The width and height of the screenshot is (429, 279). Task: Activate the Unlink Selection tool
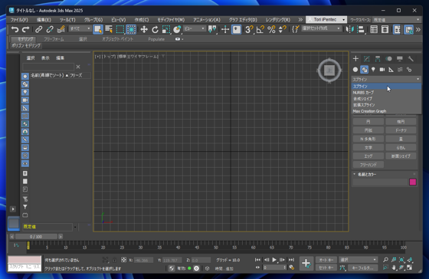point(50,29)
